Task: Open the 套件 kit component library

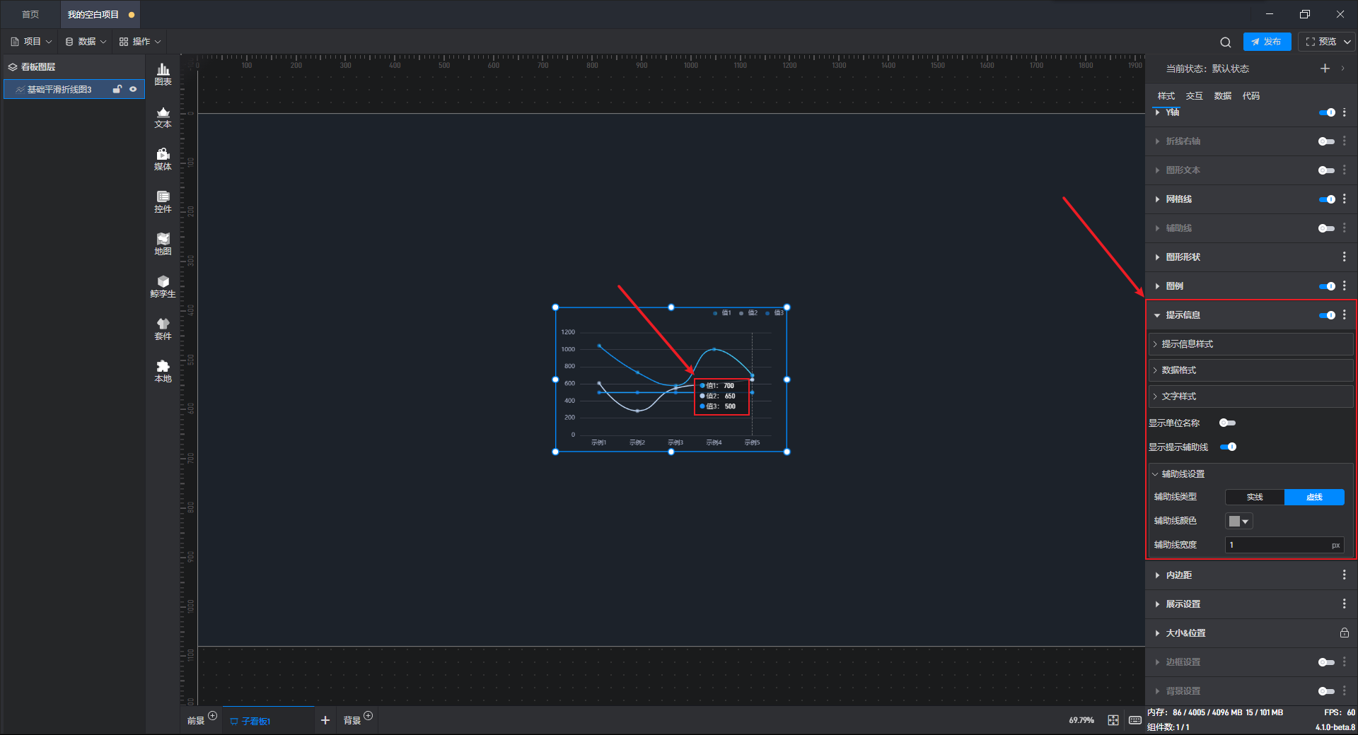Action: coord(163,329)
